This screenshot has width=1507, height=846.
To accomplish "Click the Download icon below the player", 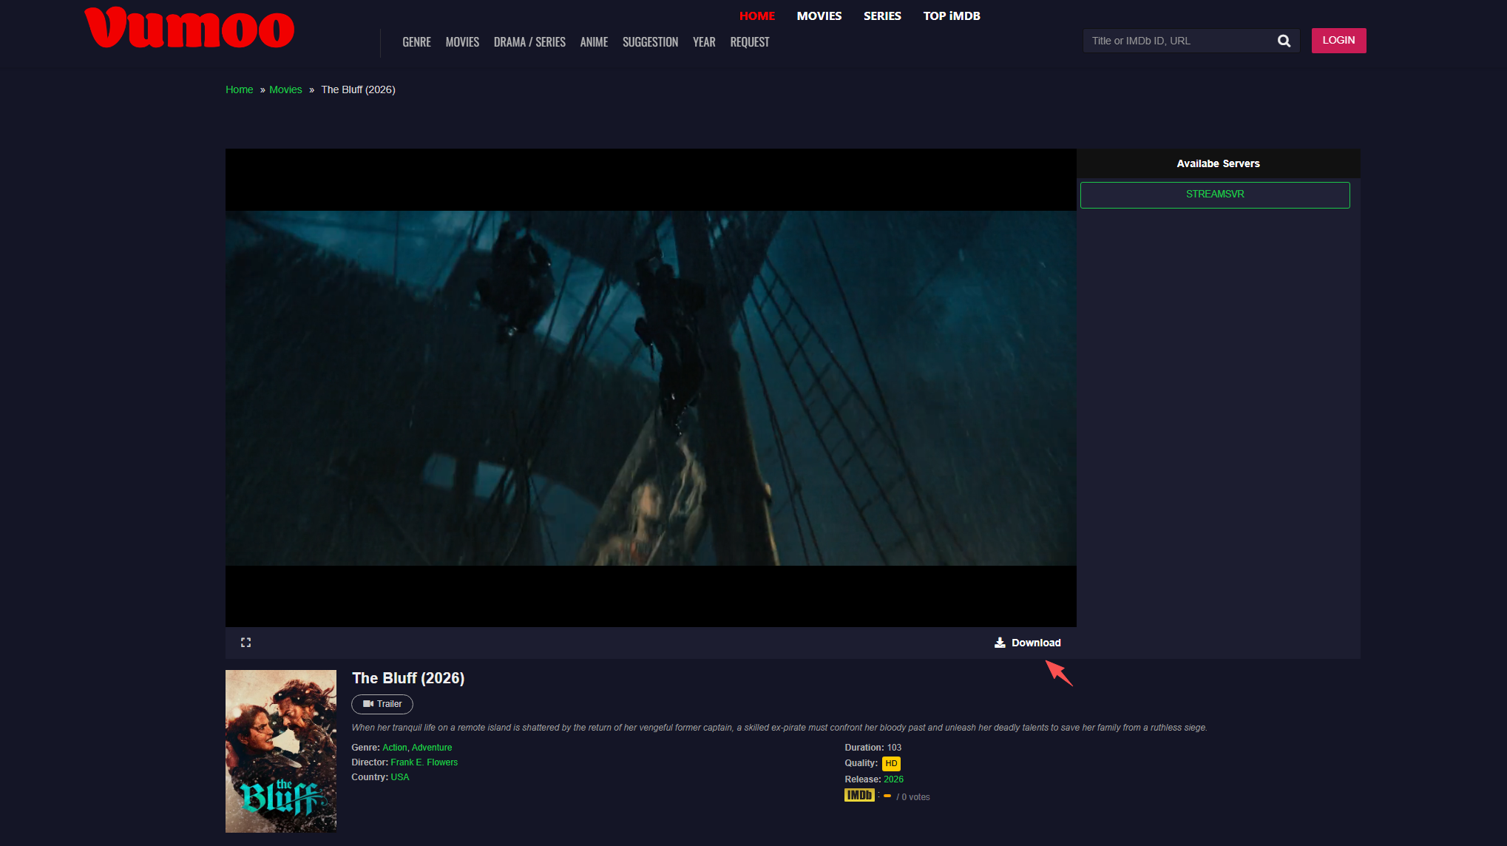I will tap(1000, 643).
